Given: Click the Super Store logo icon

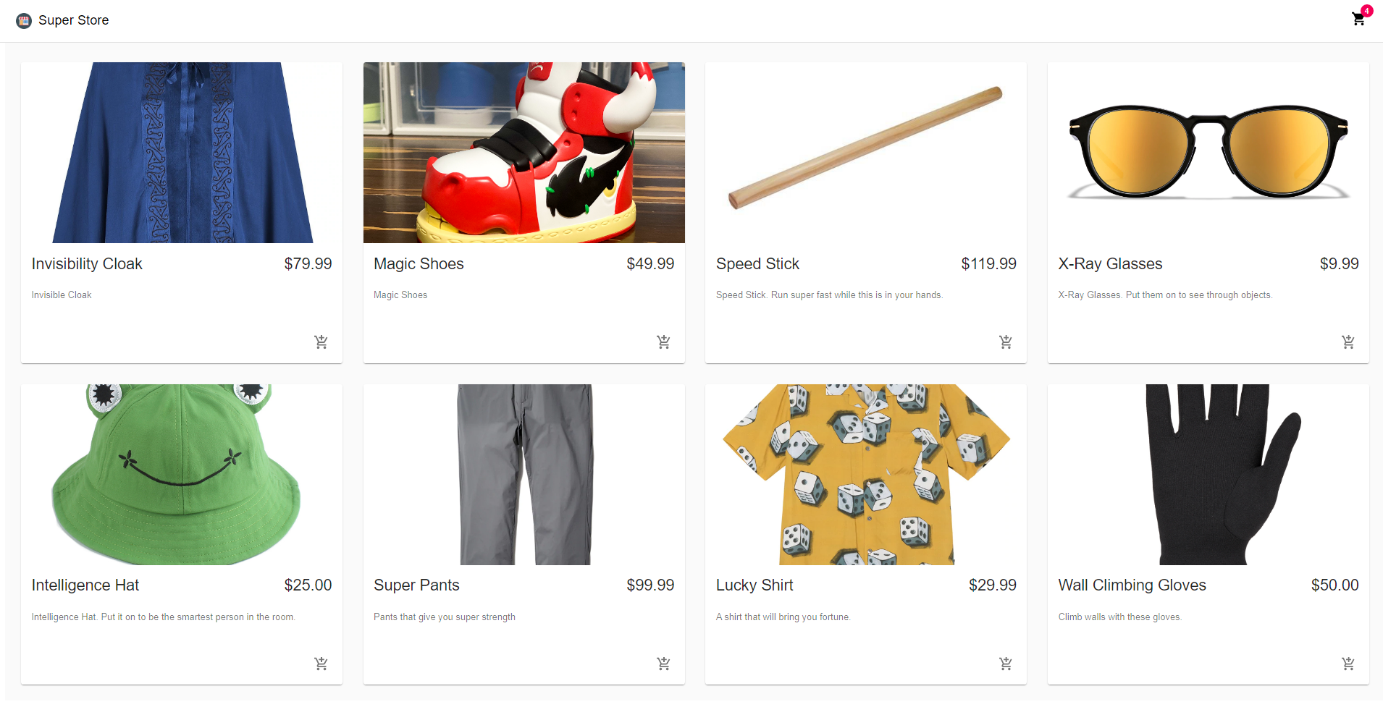Looking at the screenshot, I should click(24, 20).
